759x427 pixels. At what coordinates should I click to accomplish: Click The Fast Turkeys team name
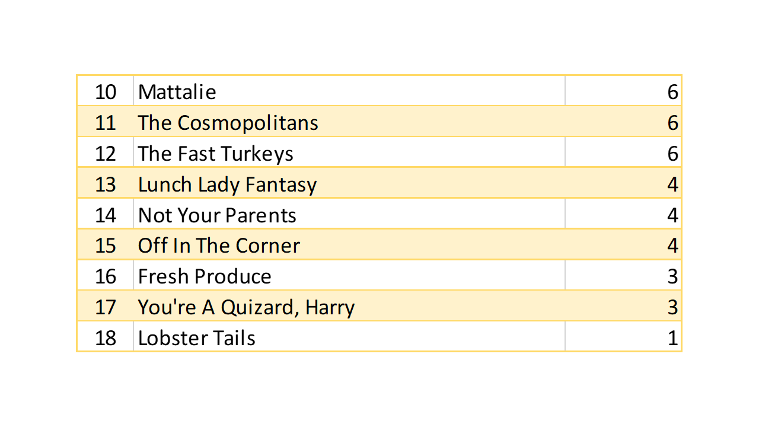click(x=216, y=154)
